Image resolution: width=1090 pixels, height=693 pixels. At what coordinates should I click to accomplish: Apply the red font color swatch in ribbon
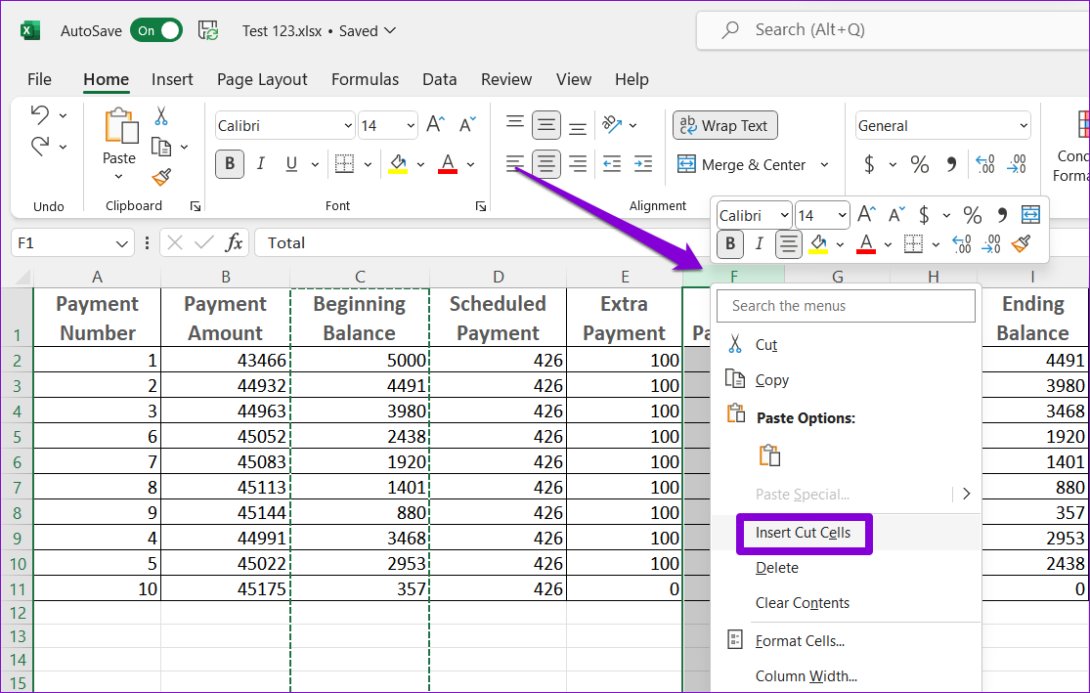[448, 163]
